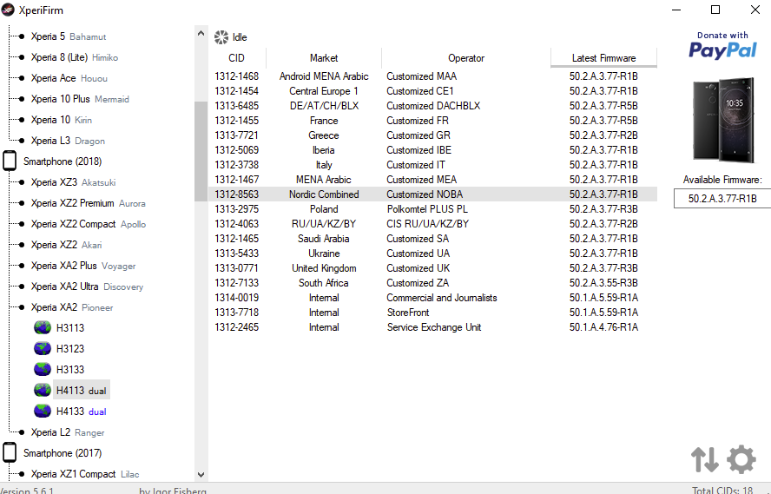Collapse Xperia XA2 Pioneer node
This screenshot has height=494, width=771.
72,307
